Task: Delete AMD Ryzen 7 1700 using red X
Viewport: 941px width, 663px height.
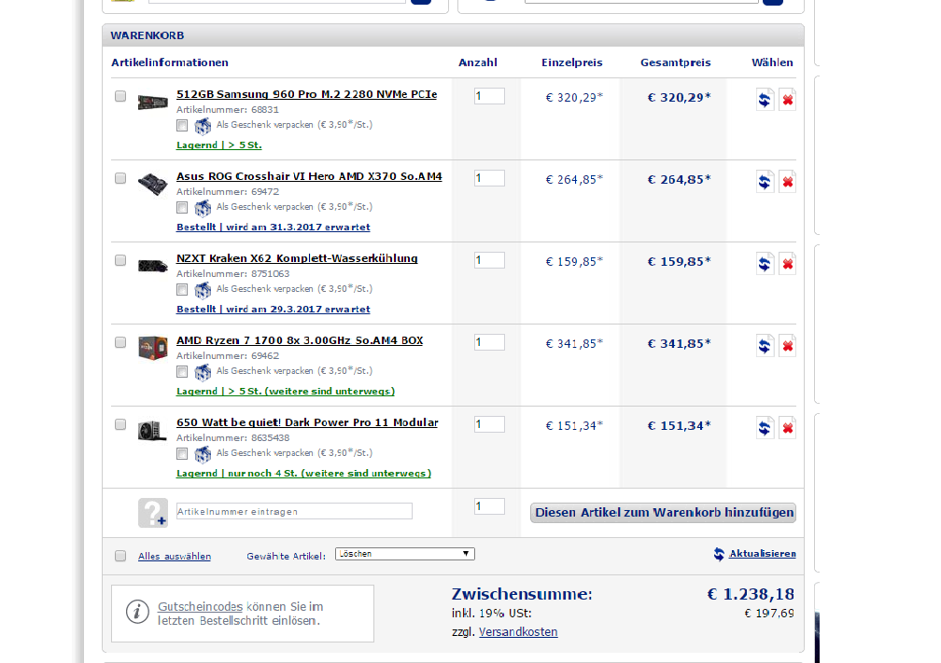Action: point(787,346)
